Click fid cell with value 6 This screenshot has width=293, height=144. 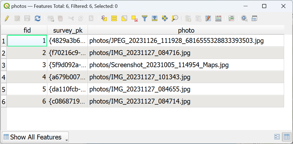(x=27, y=101)
